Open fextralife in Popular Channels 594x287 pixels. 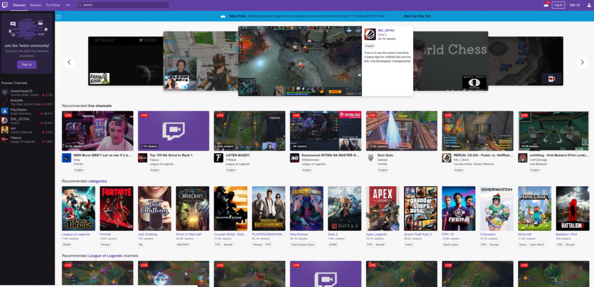[27, 102]
